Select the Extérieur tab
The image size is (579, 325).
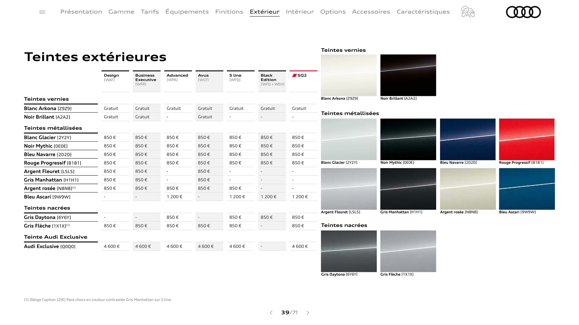[x=265, y=12]
